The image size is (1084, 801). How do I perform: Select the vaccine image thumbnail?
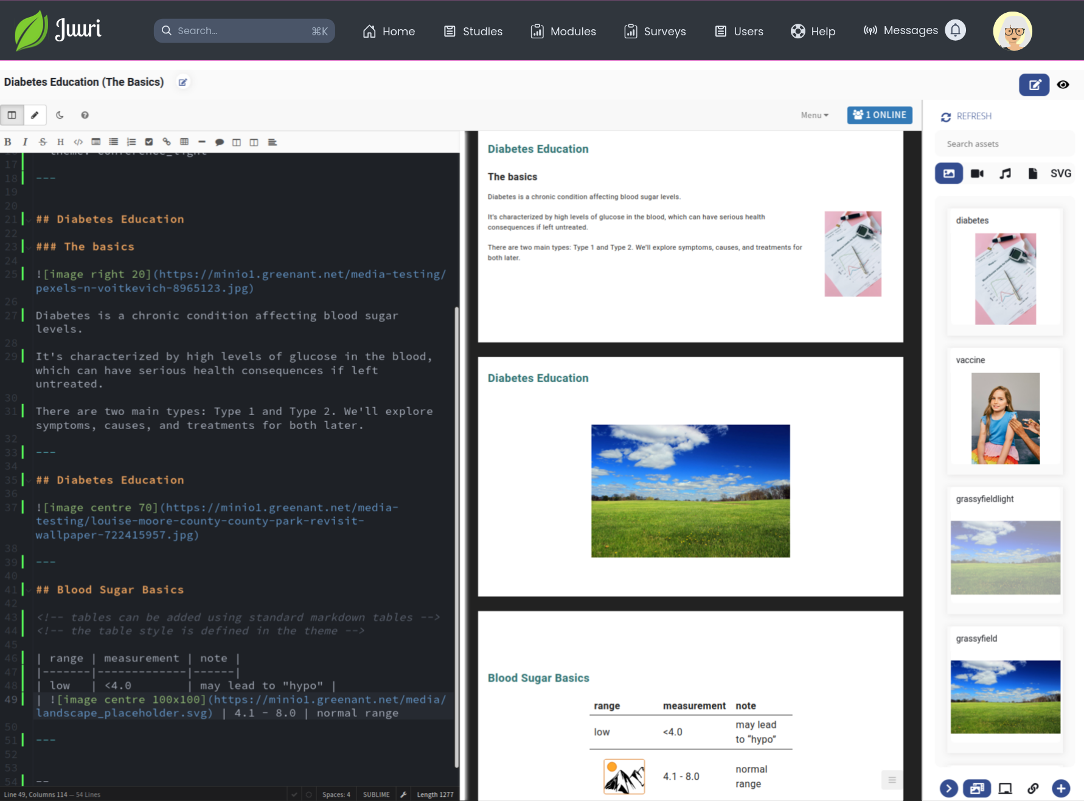(x=1005, y=418)
